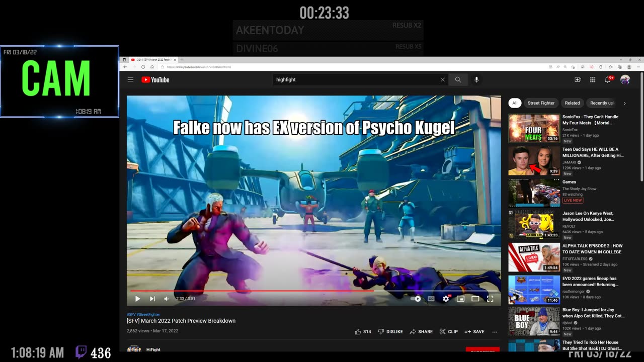Open the Games live stream title

point(569,182)
